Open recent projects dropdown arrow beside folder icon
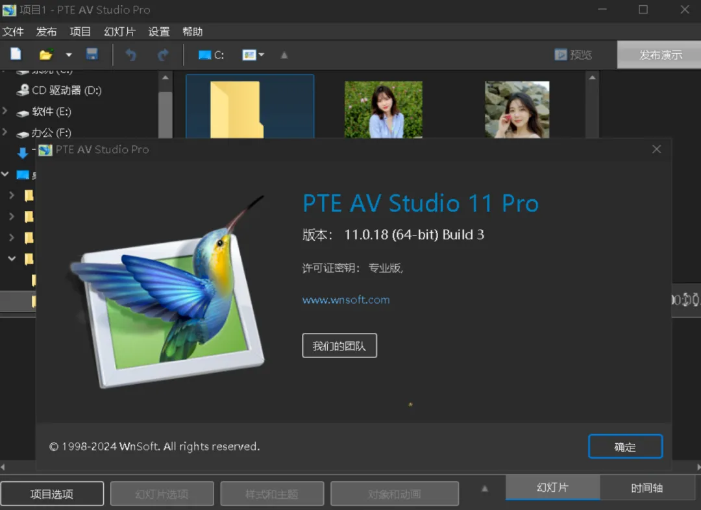 [69, 55]
